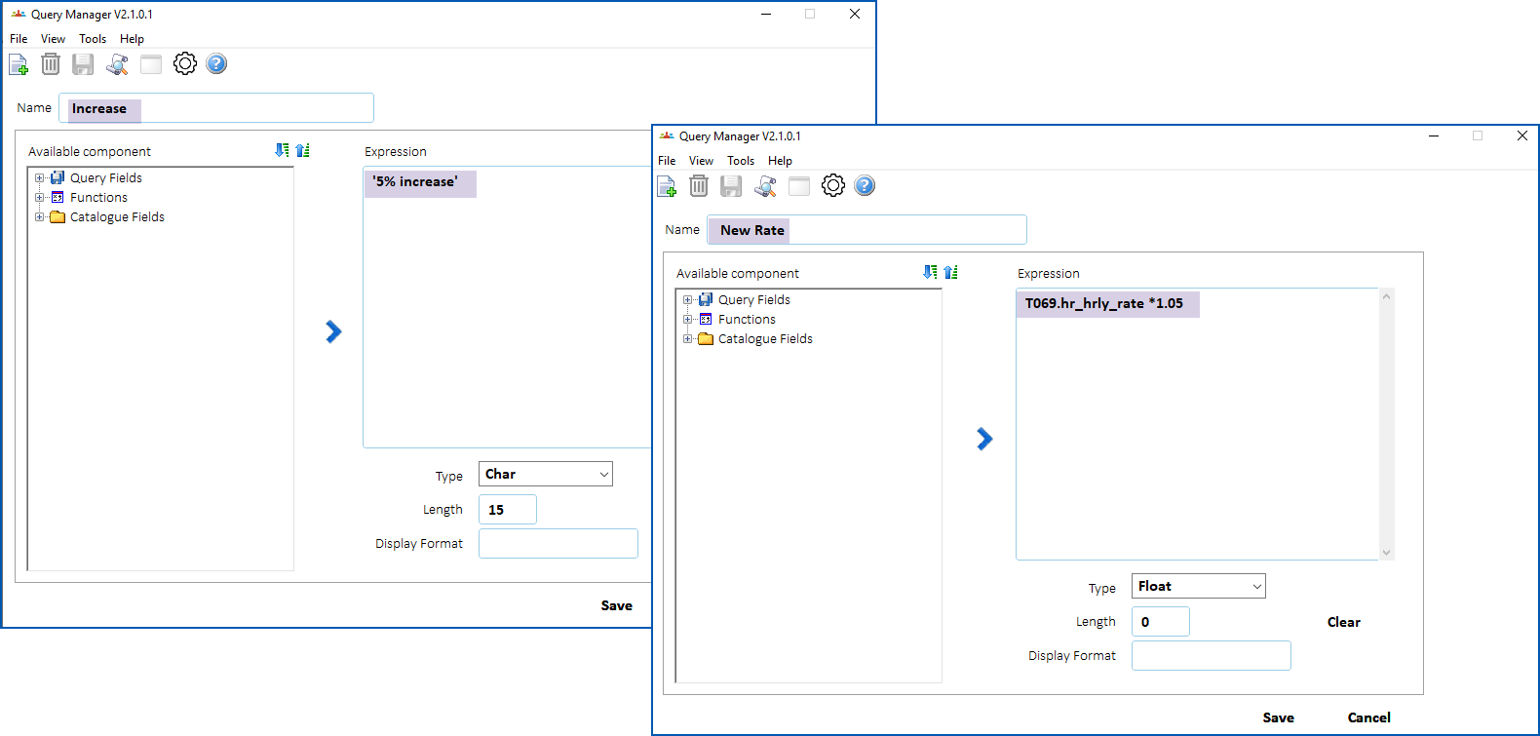Click the Help question icon in front window

[865, 185]
